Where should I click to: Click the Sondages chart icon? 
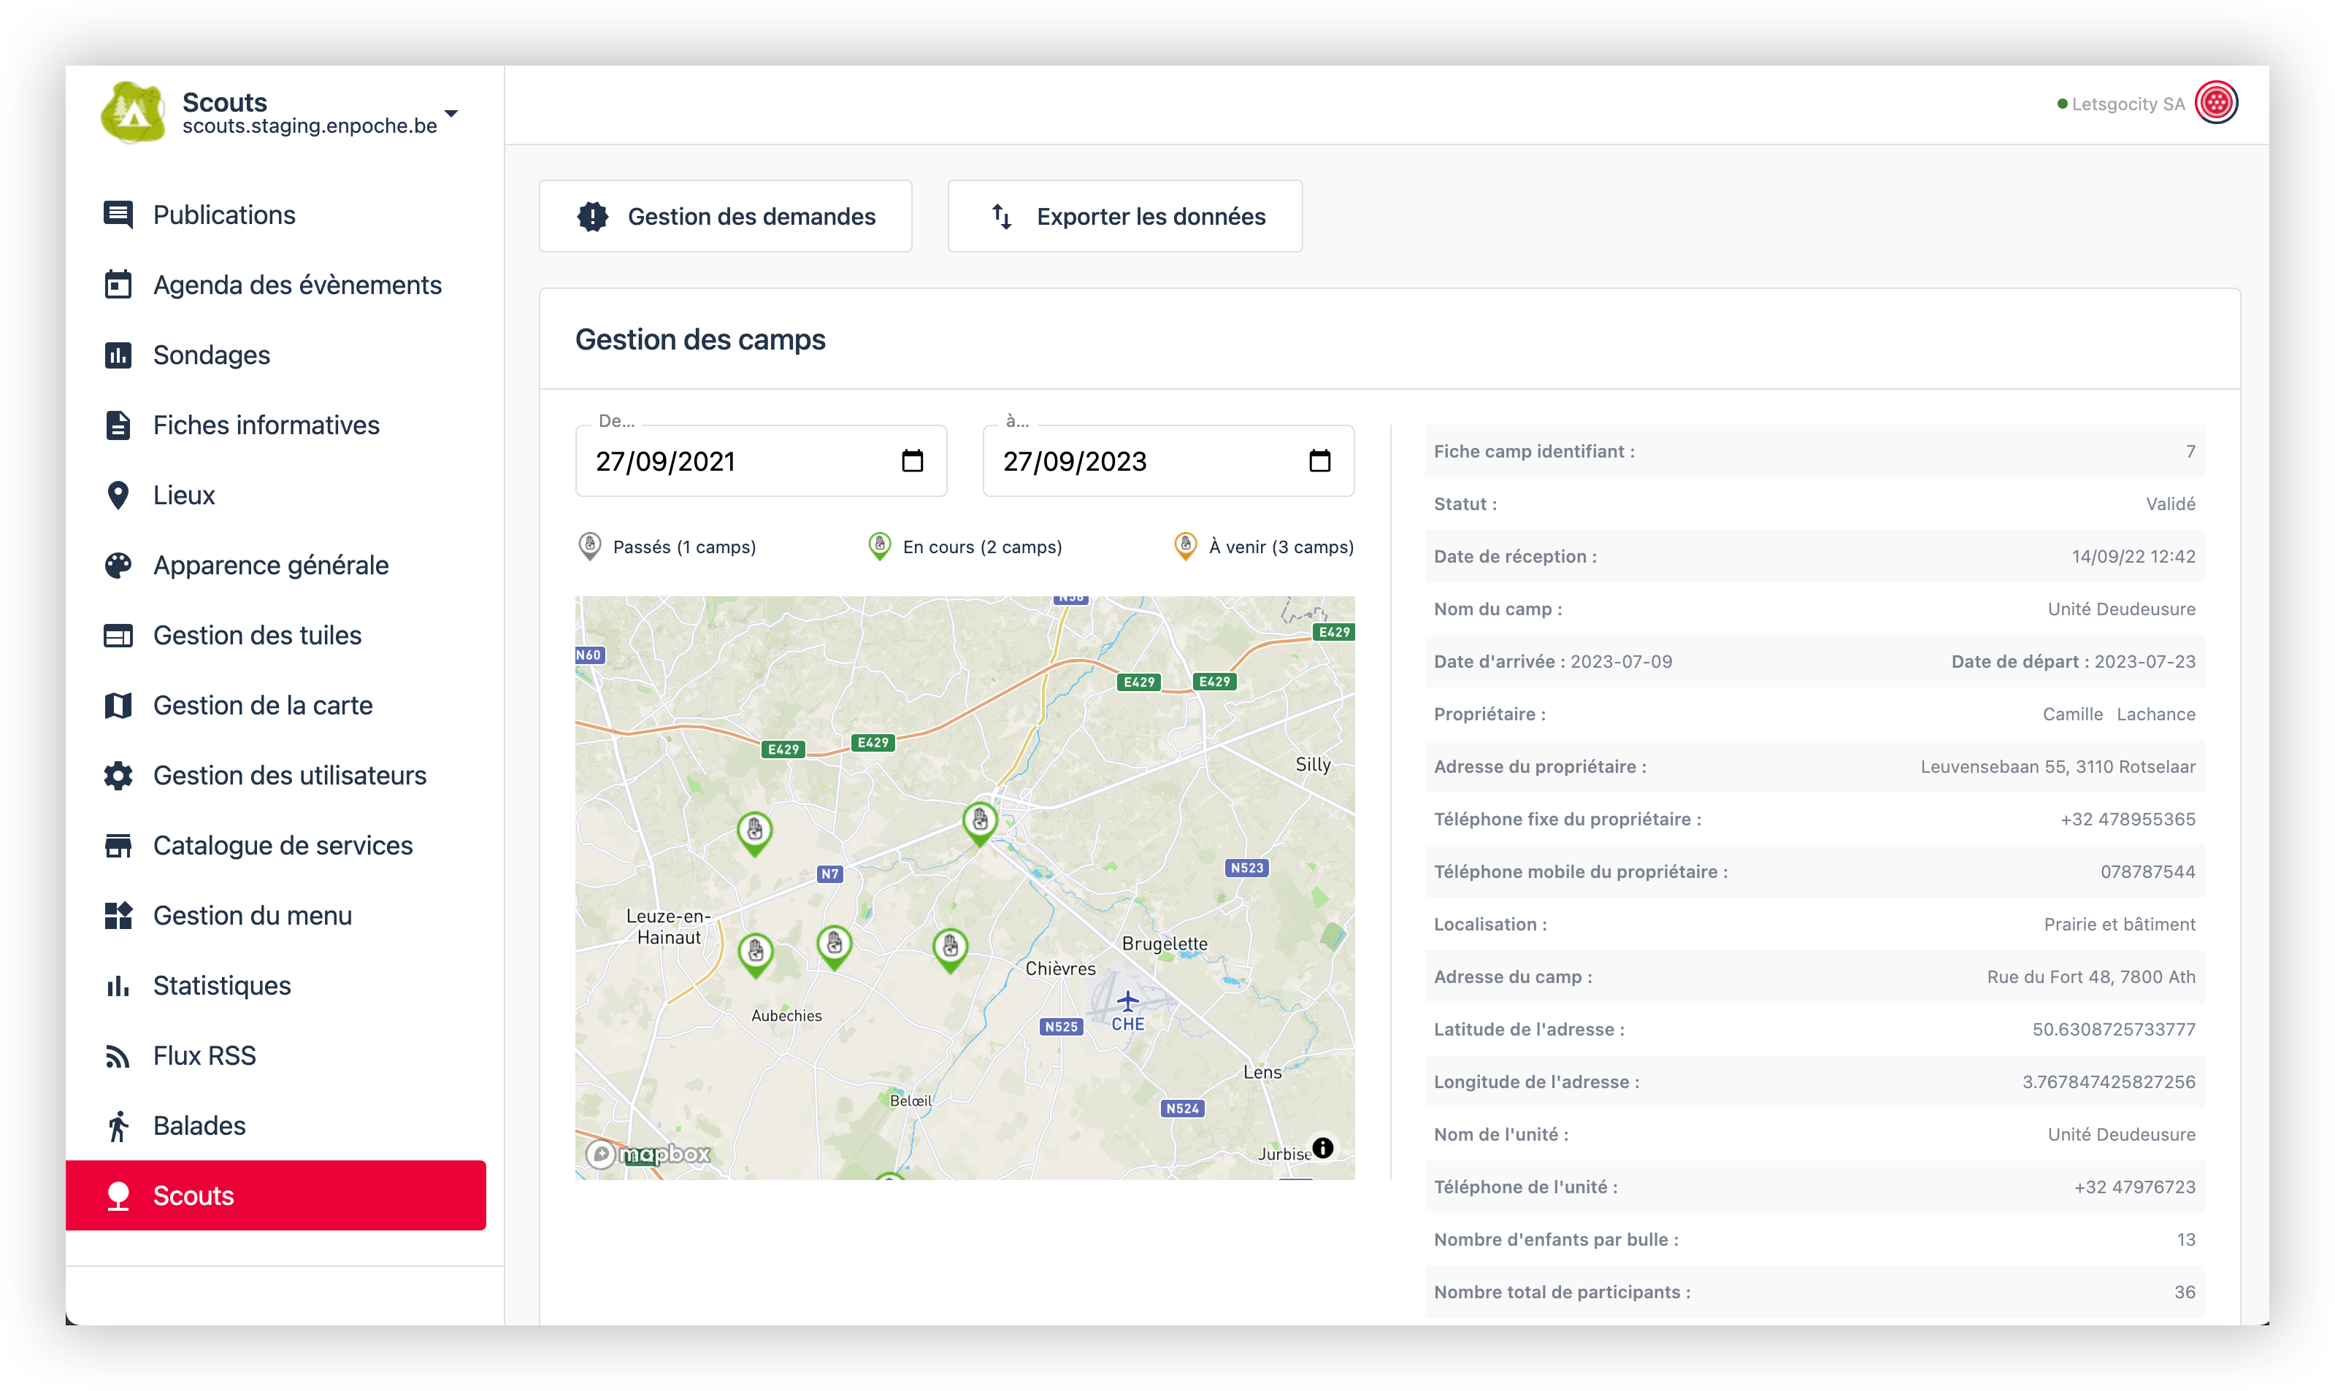click(118, 354)
